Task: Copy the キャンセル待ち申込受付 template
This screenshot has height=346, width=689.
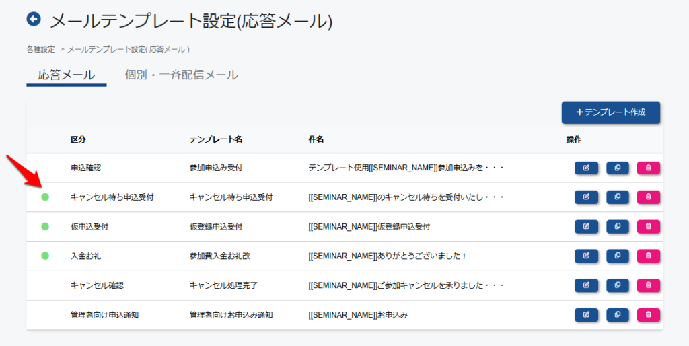Action: (618, 197)
